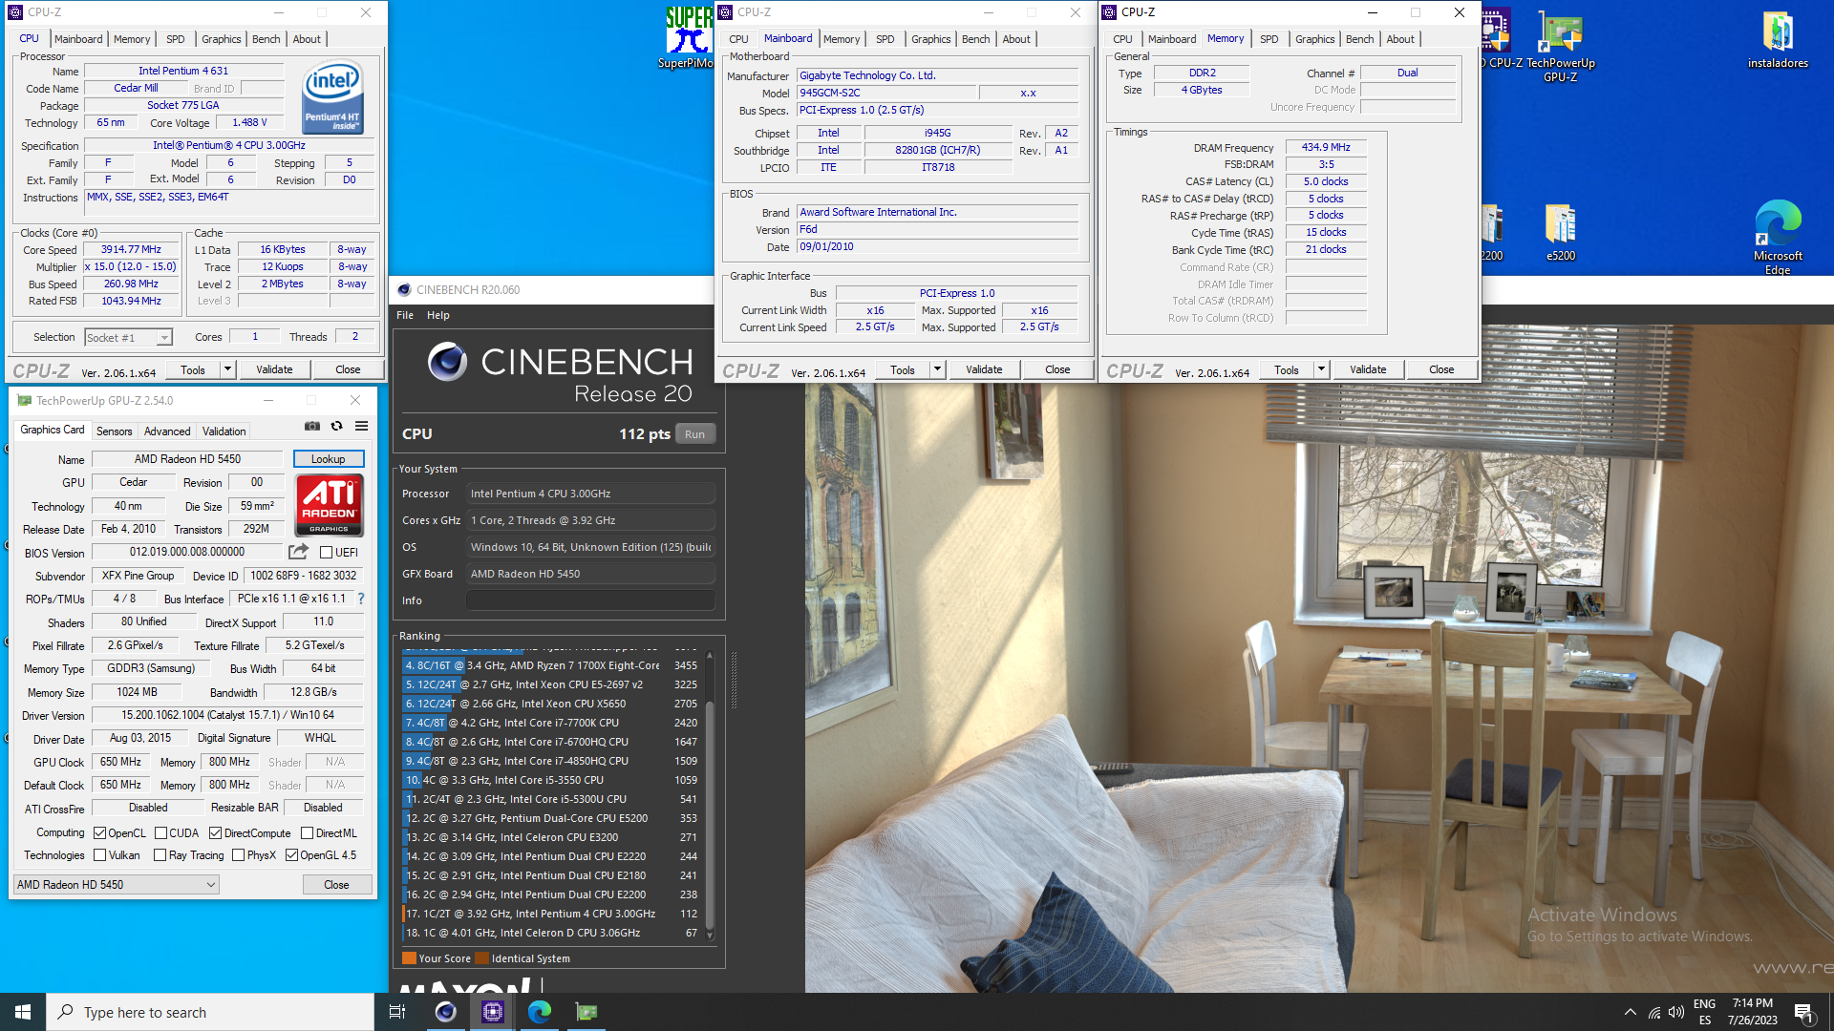Click the GPU-Z taskbar icon
Screen dimensions: 1834x1031
[x=586, y=1012]
